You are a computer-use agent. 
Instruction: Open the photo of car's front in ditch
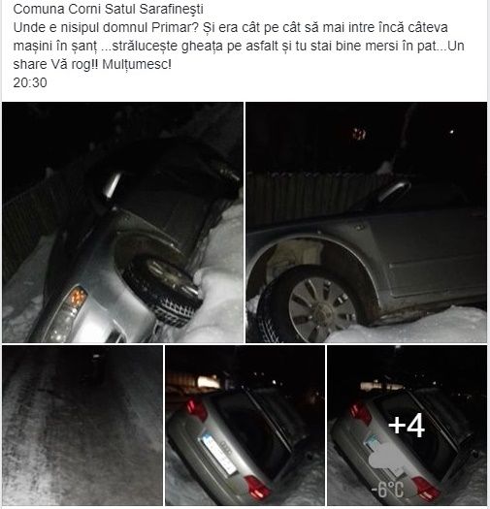coord(122,222)
